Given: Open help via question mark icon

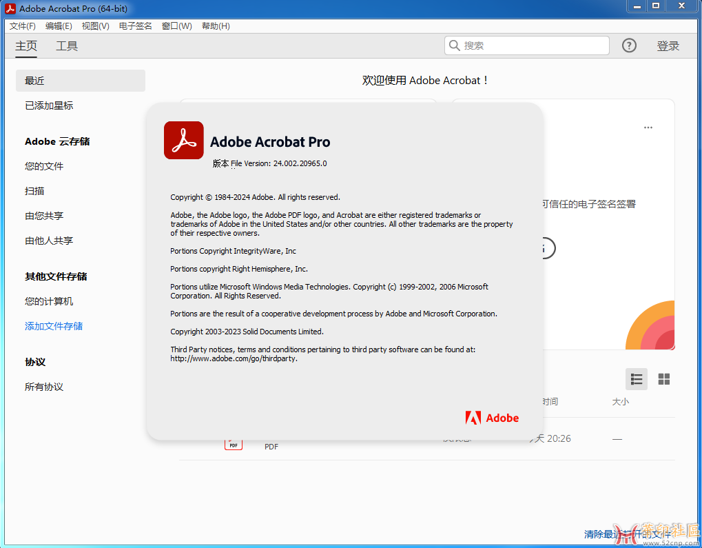Looking at the screenshot, I should click(629, 45).
